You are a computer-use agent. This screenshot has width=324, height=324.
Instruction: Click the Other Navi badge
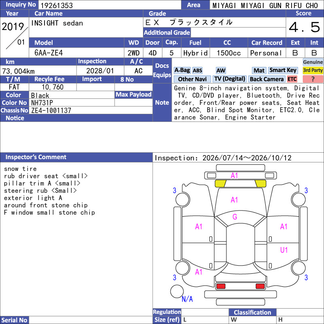(192, 79)
